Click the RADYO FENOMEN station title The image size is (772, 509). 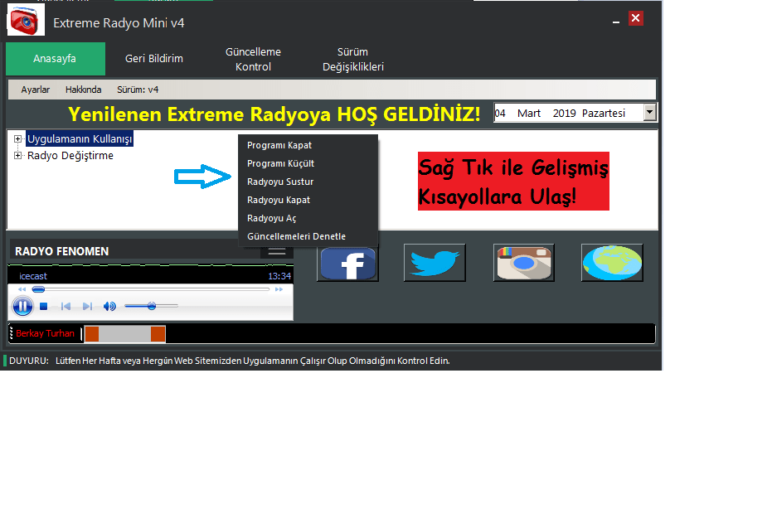pyautogui.click(x=61, y=251)
